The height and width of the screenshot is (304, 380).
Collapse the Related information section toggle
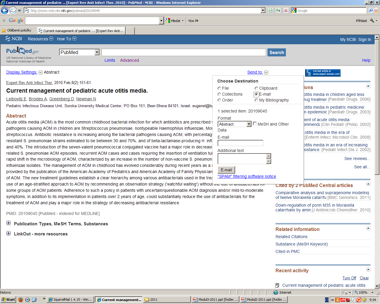pos(368,228)
